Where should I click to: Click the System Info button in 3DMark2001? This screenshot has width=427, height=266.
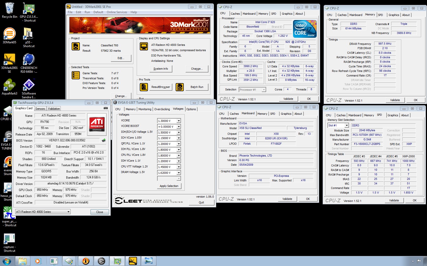(161, 69)
